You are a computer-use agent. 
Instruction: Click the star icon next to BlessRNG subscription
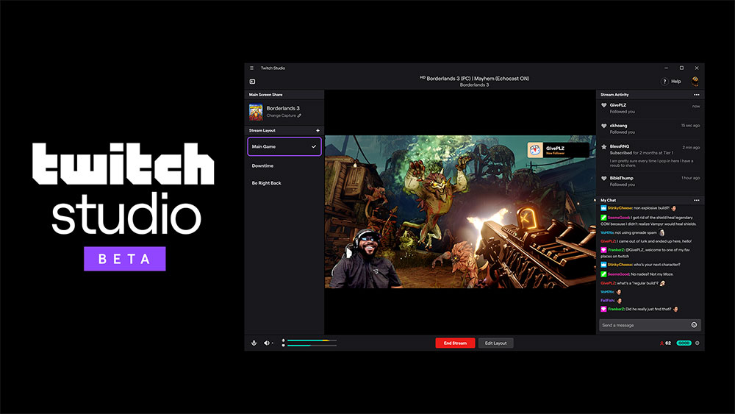click(x=603, y=147)
